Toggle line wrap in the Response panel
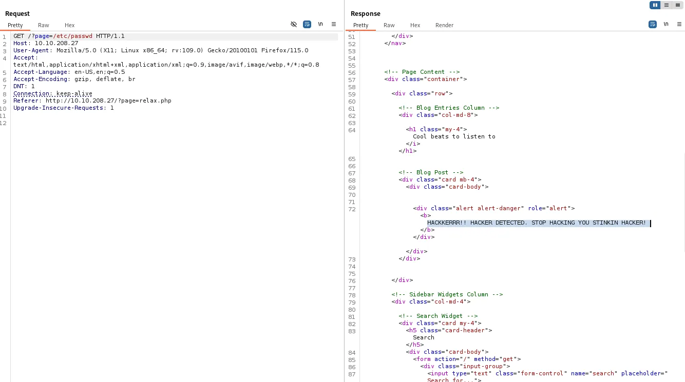The width and height of the screenshot is (685, 382). point(653,24)
